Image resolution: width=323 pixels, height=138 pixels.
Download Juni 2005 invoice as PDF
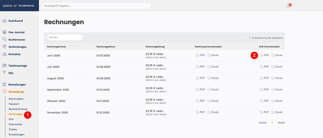coord(200,55)
